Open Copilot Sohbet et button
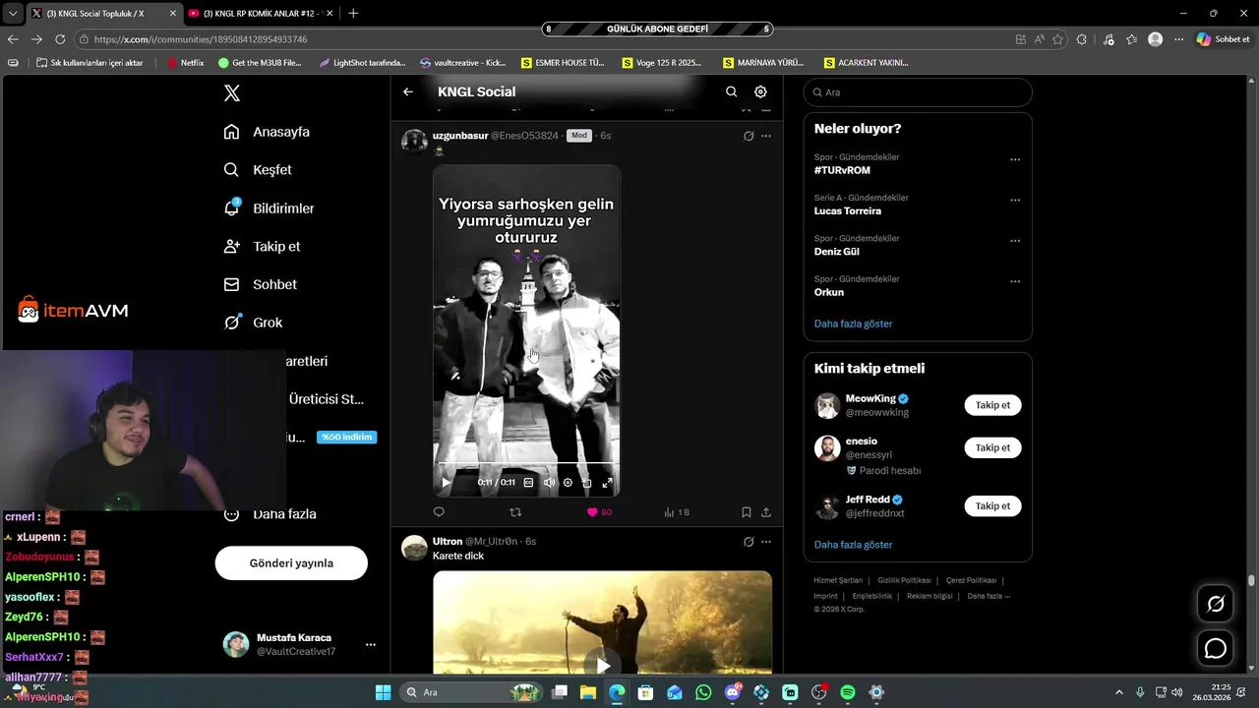The width and height of the screenshot is (1259, 708). pos(1223,39)
